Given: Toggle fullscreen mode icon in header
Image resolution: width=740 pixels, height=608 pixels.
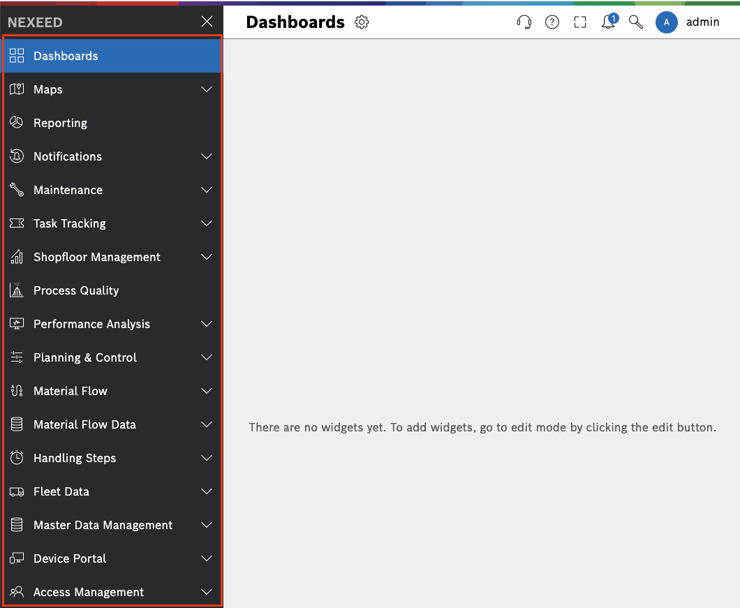Looking at the screenshot, I should (x=580, y=22).
